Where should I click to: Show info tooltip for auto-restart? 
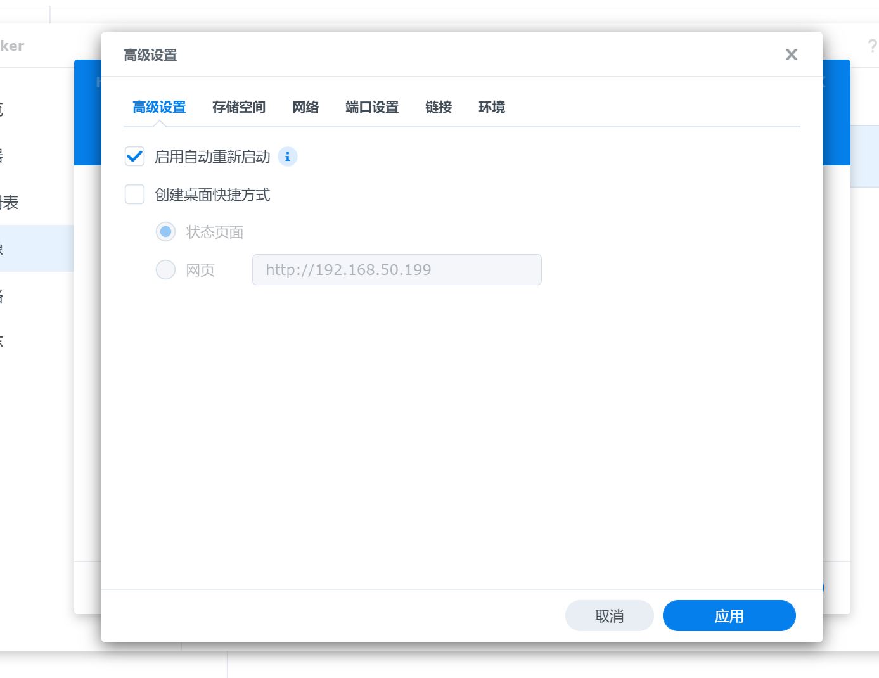[288, 157]
